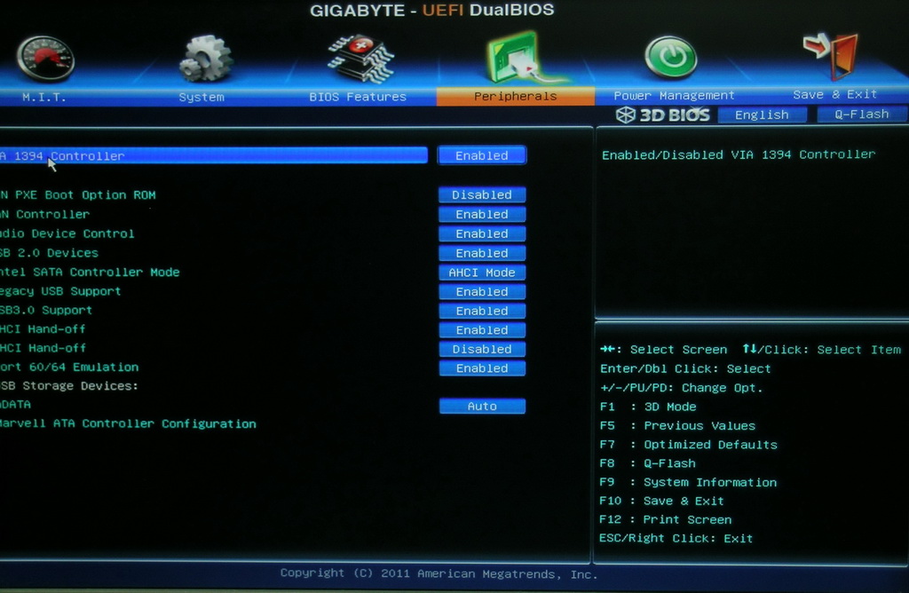Click the Save & Exit door icon
This screenshot has width=909, height=593.
830,56
